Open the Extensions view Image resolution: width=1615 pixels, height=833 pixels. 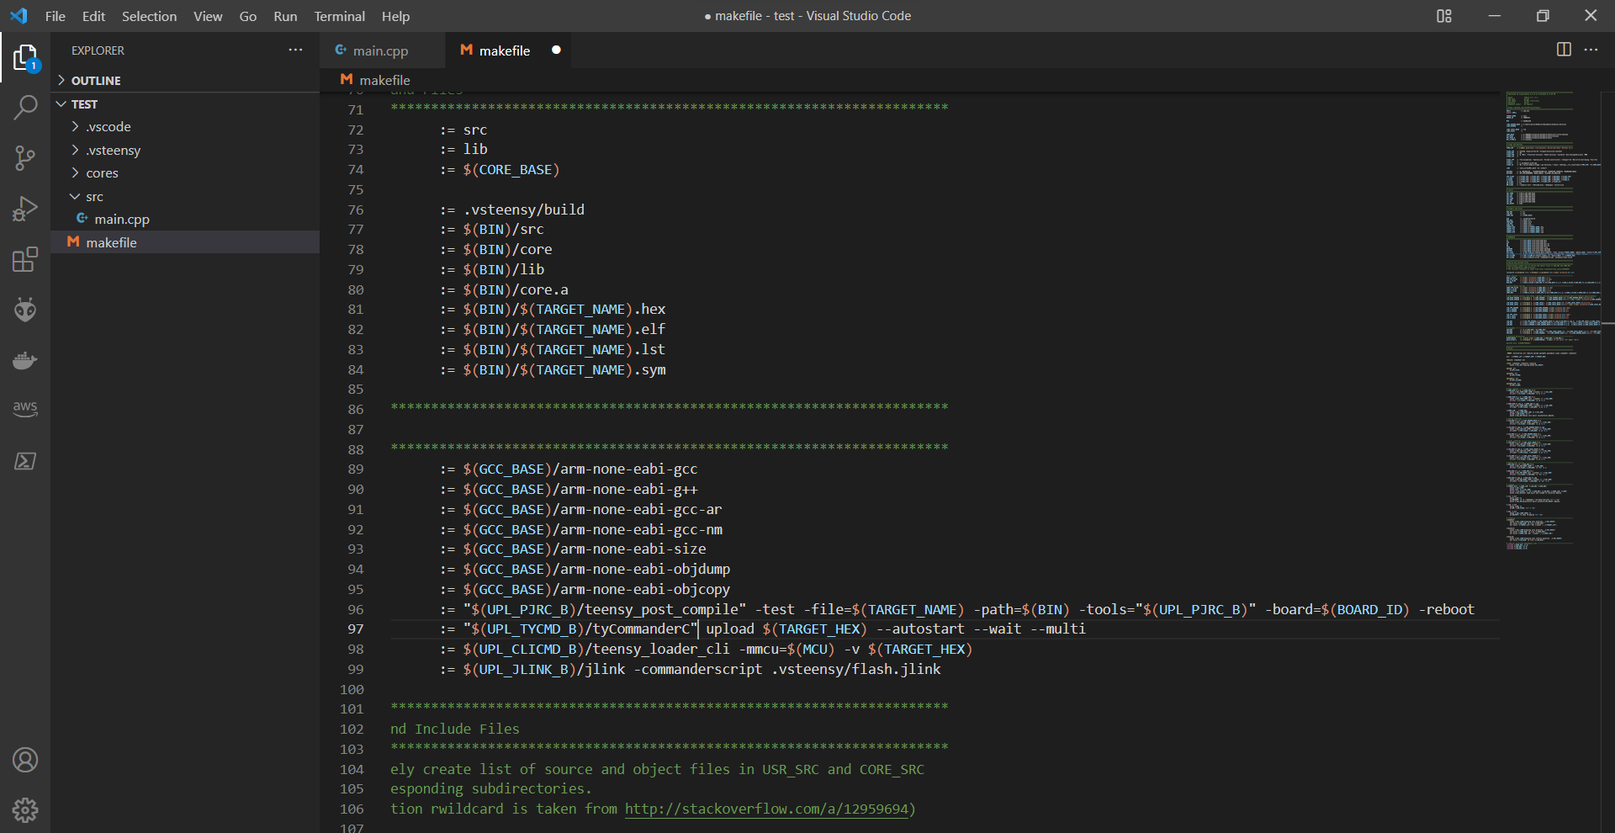click(x=25, y=259)
